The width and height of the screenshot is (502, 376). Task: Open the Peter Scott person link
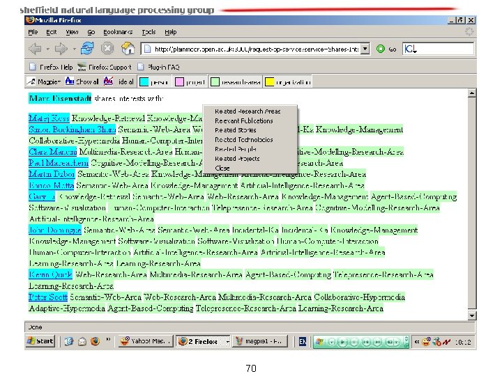[48, 297]
